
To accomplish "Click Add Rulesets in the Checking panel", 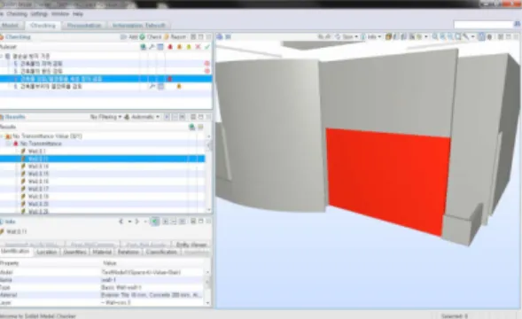I will pos(129,37).
